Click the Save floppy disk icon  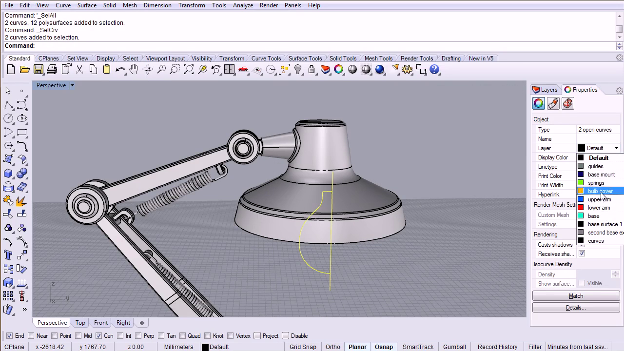pyautogui.click(x=38, y=70)
